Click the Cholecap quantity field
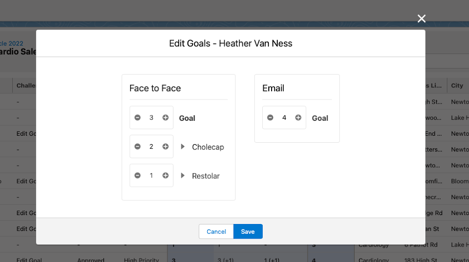469x262 pixels. pyautogui.click(x=151, y=146)
